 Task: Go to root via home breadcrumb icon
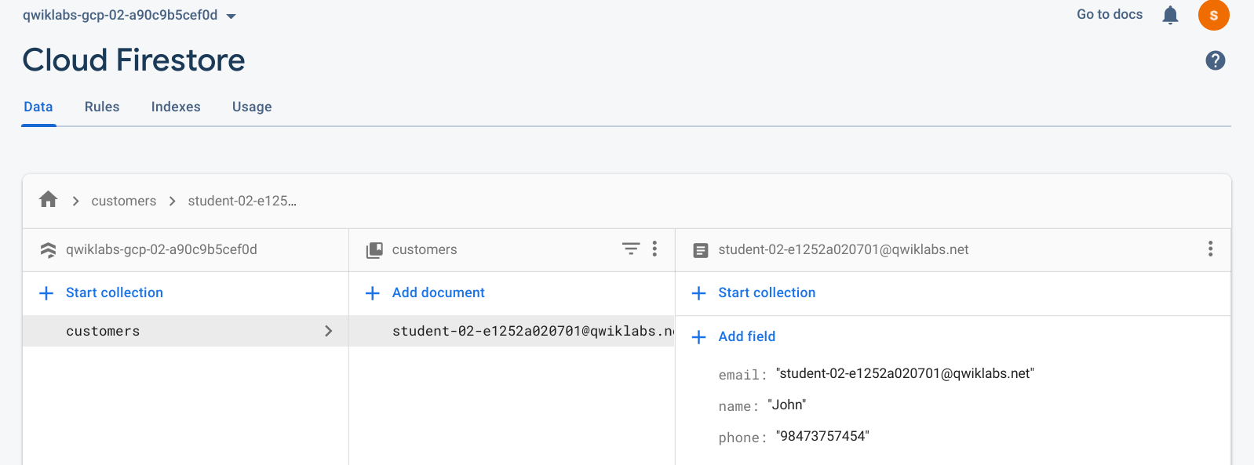pos(48,199)
